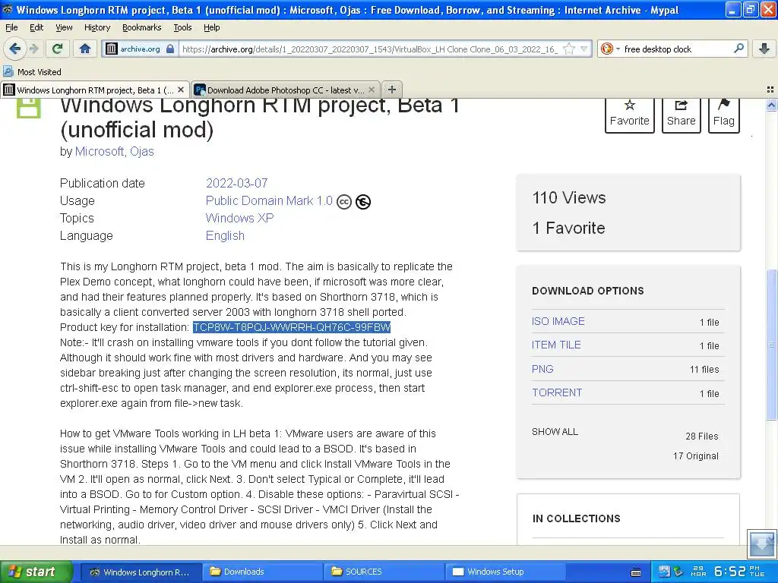The height and width of the screenshot is (583, 778).
Task: Open the Help menu
Action: click(211, 27)
